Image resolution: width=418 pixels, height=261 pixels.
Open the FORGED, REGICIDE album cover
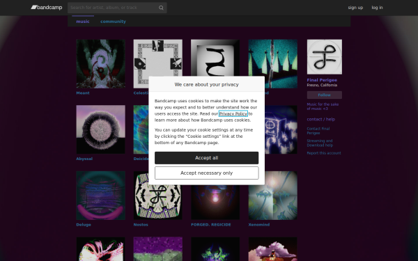coord(215,202)
